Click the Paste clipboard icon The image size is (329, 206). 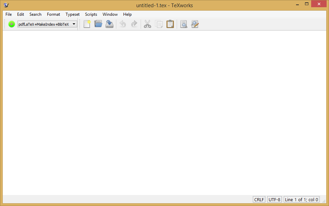pyautogui.click(x=170, y=24)
